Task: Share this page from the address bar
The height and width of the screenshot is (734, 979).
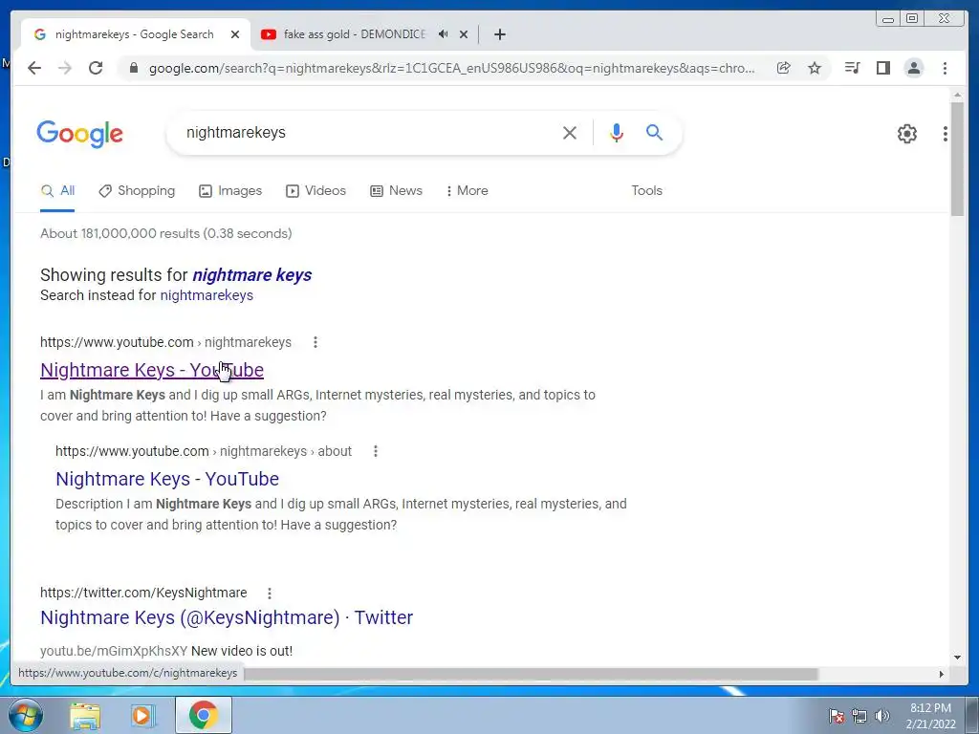Action: 784,68
